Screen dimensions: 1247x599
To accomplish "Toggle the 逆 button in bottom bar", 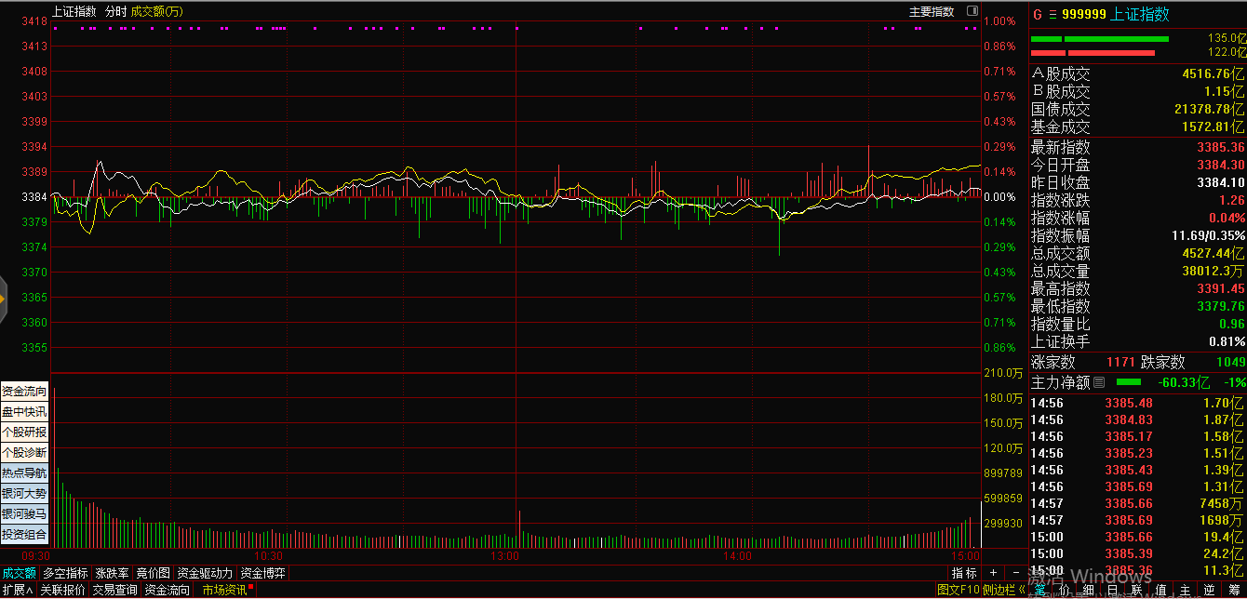I will coord(1209,590).
